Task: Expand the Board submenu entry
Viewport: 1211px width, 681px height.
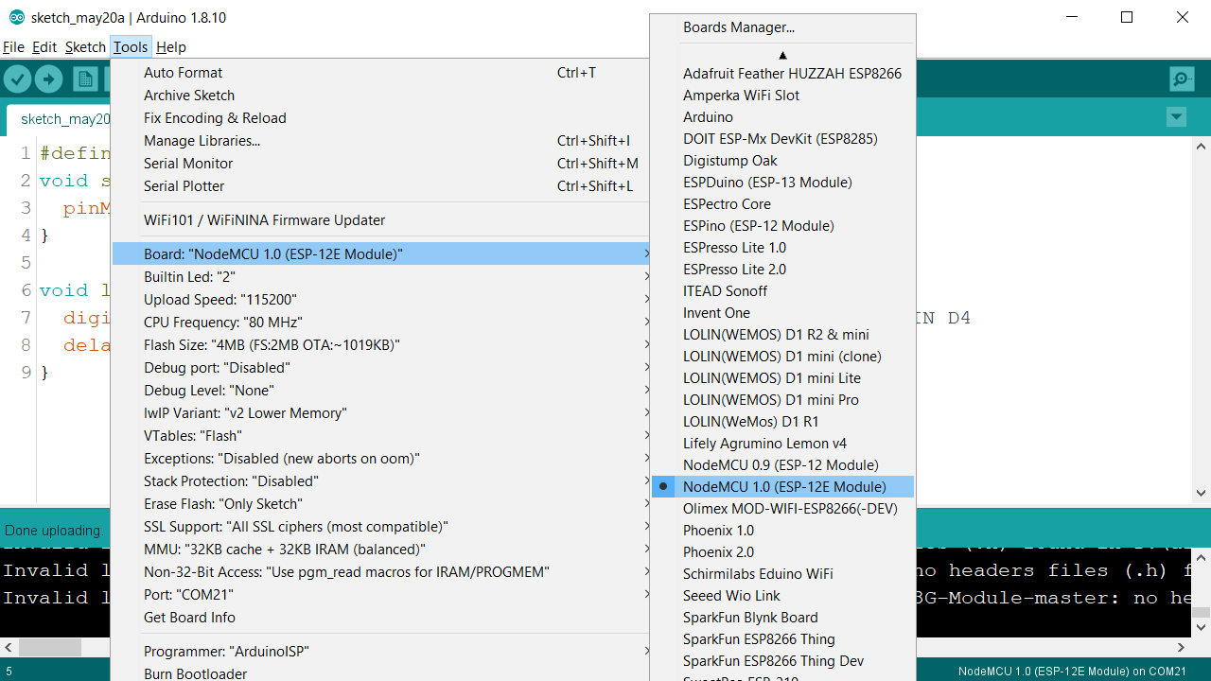Action: pyautogui.click(x=382, y=253)
